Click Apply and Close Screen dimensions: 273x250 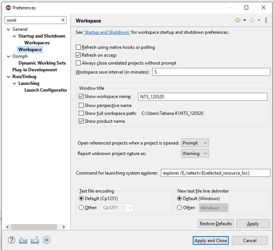point(211,240)
